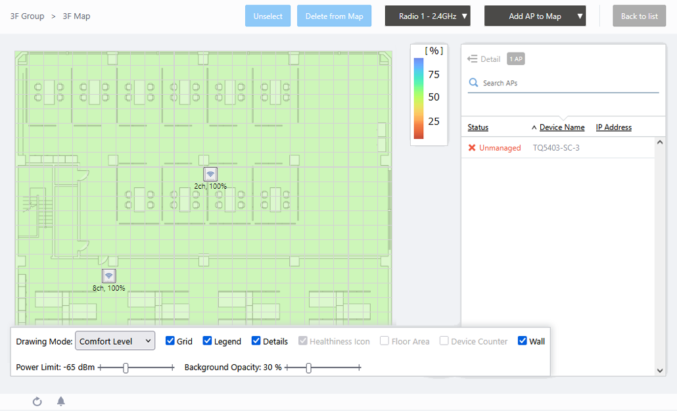Open the Drawing Mode Comfort Level dropdown
The height and width of the screenshot is (411, 677).
pyautogui.click(x=115, y=341)
